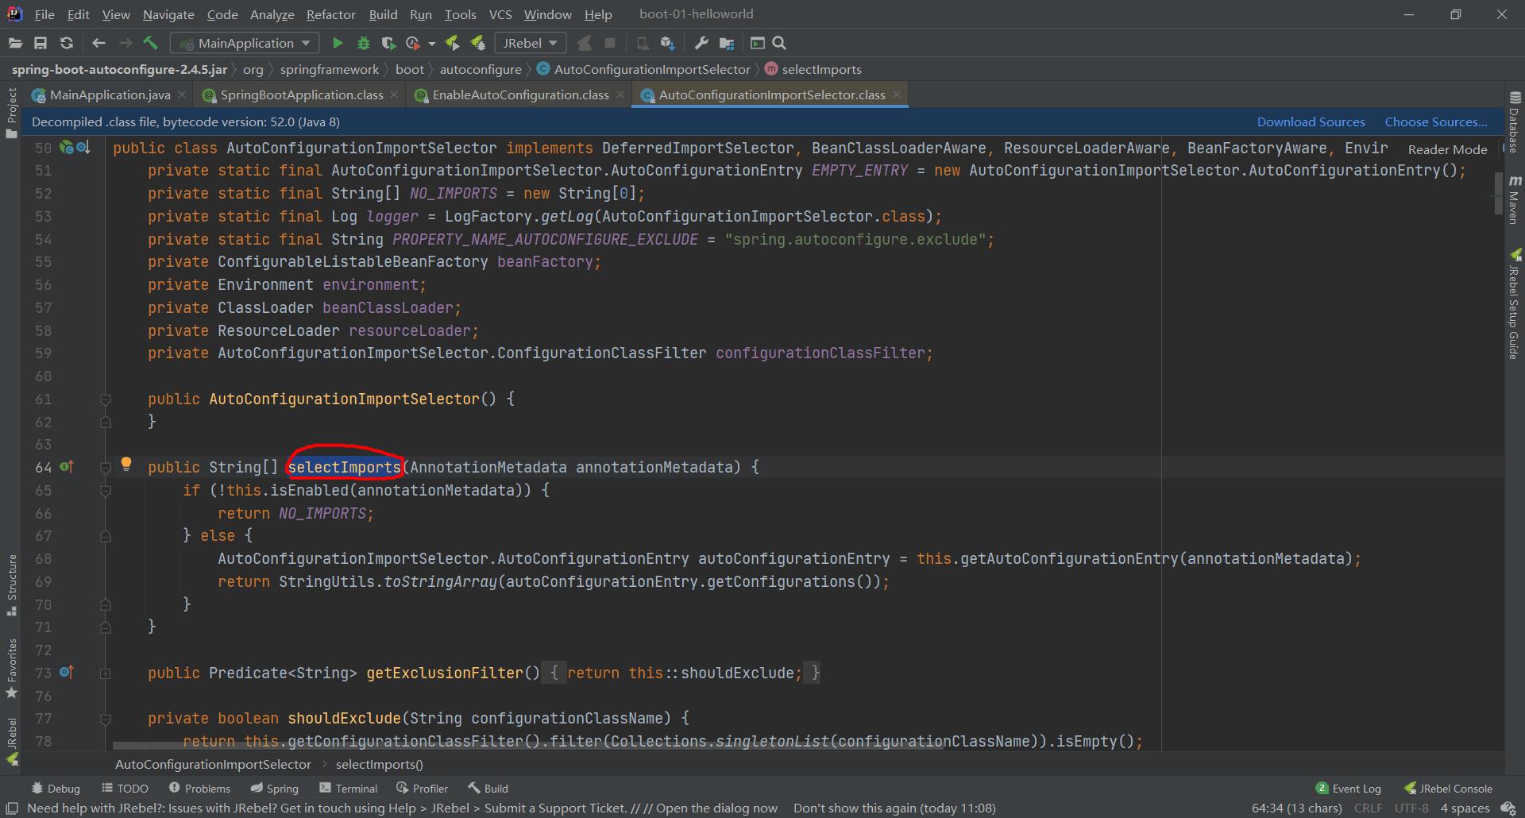
Task: Navigate back with the left arrow
Action: (98, 43)
